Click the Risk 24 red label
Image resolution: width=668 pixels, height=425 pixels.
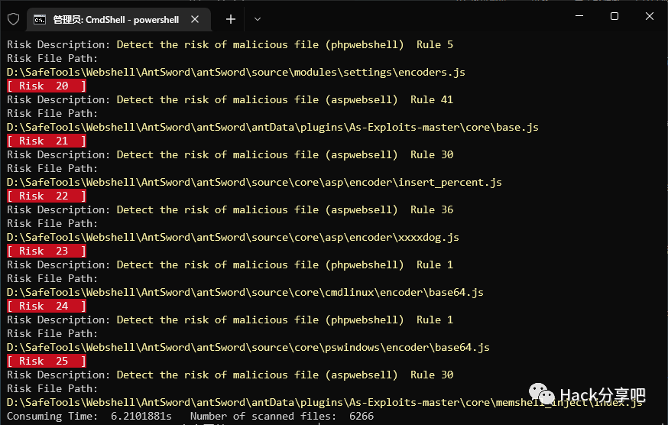point(47,306)
